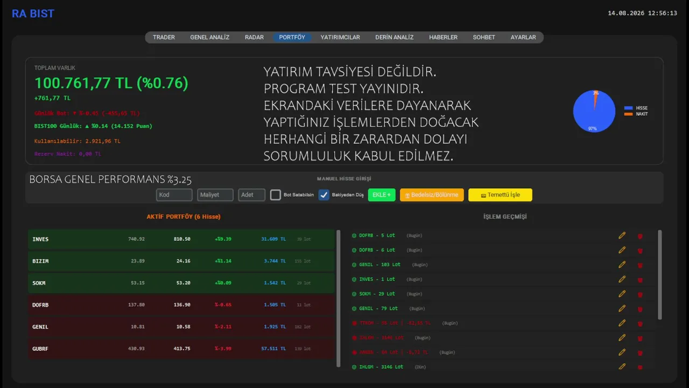This screenshot has width=689, height=388.
Task: Click the BIST100 Günlük %0.14 line
Action: coord(93,126)
